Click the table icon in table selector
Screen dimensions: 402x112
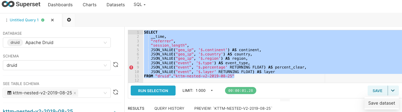(x=9, y=93)
